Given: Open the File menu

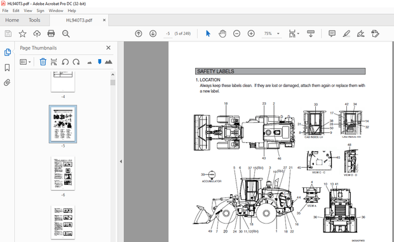Looking at the screenshot, I should pyautogui.click(x=5, y=11).
